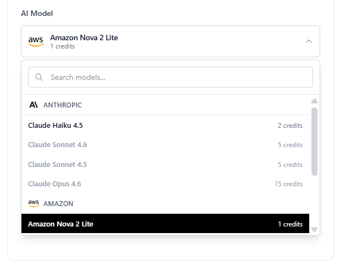Viewport: 345px width, 270px height.
Task: Click the Anthropic logo icon
Action: [34, 105]
